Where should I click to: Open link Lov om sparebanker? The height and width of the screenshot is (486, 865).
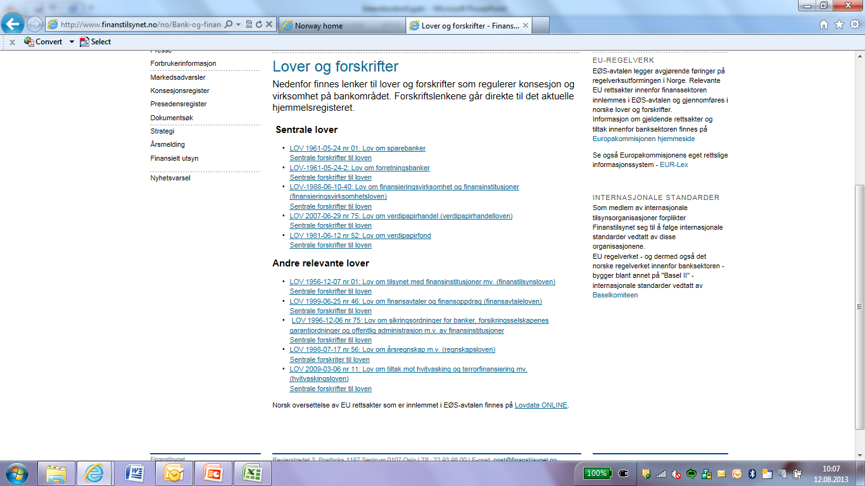[358, 148]
